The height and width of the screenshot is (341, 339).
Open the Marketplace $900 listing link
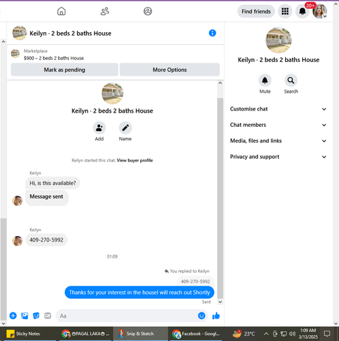[x=54, y=58]
